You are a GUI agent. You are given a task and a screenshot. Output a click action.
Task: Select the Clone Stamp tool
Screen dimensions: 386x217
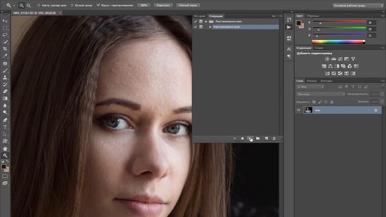pos(5,78)
